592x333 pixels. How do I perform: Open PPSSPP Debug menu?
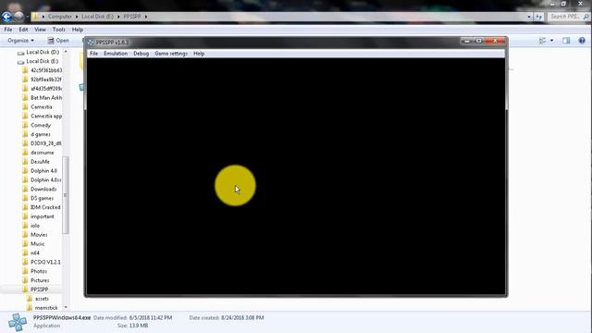pyautogui.click(x=141, y=54)
